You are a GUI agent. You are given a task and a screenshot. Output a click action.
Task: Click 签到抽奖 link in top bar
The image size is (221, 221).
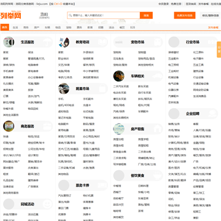coord(191,4)
